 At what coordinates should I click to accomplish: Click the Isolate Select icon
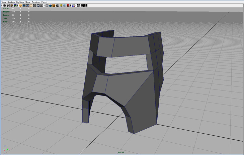pyautogui.click(x=73, y=6)
